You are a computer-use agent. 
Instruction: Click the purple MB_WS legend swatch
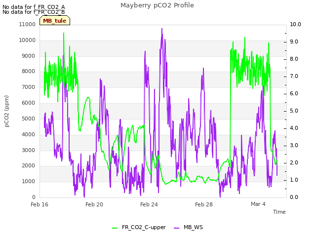click(x=176, y=228)
